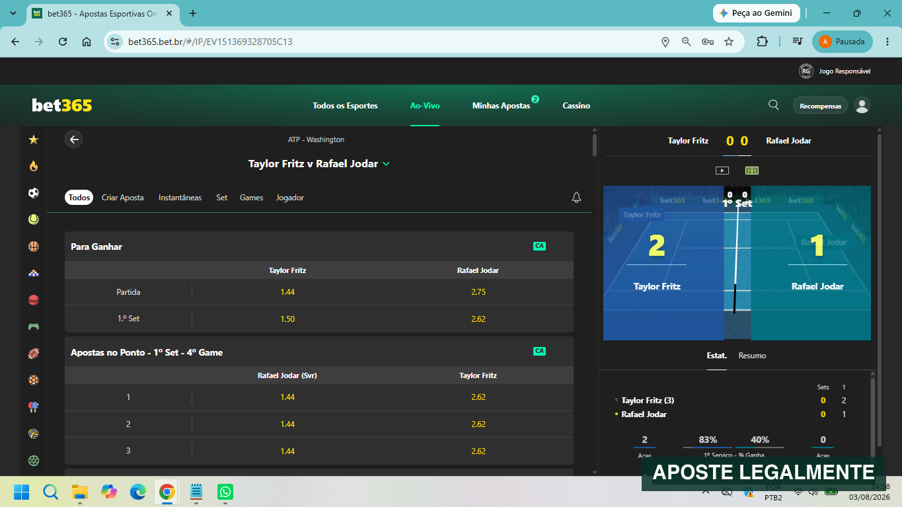902x507 pixels.
Task: Collapse the Apostas no Ponto market header
Action: (319, 352)
